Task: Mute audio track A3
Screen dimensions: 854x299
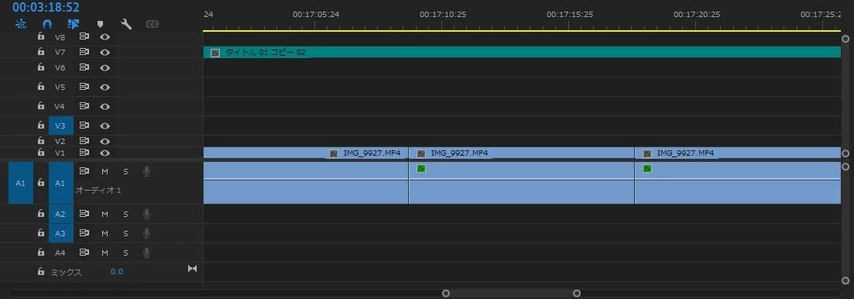Action: pos(105,234)
